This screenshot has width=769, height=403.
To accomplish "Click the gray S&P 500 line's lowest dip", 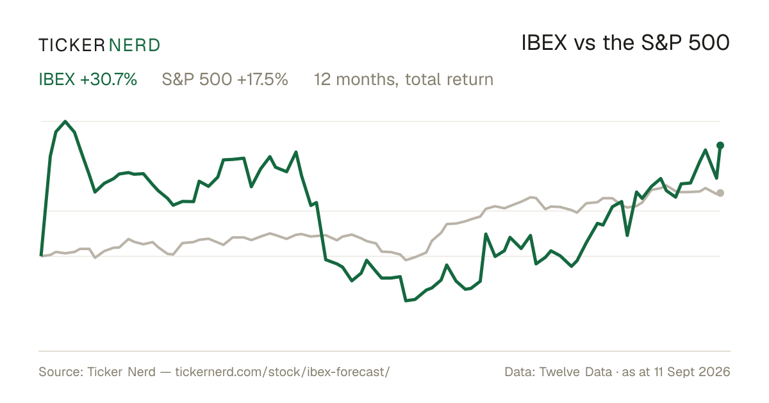I will click(x=406, y=260).
